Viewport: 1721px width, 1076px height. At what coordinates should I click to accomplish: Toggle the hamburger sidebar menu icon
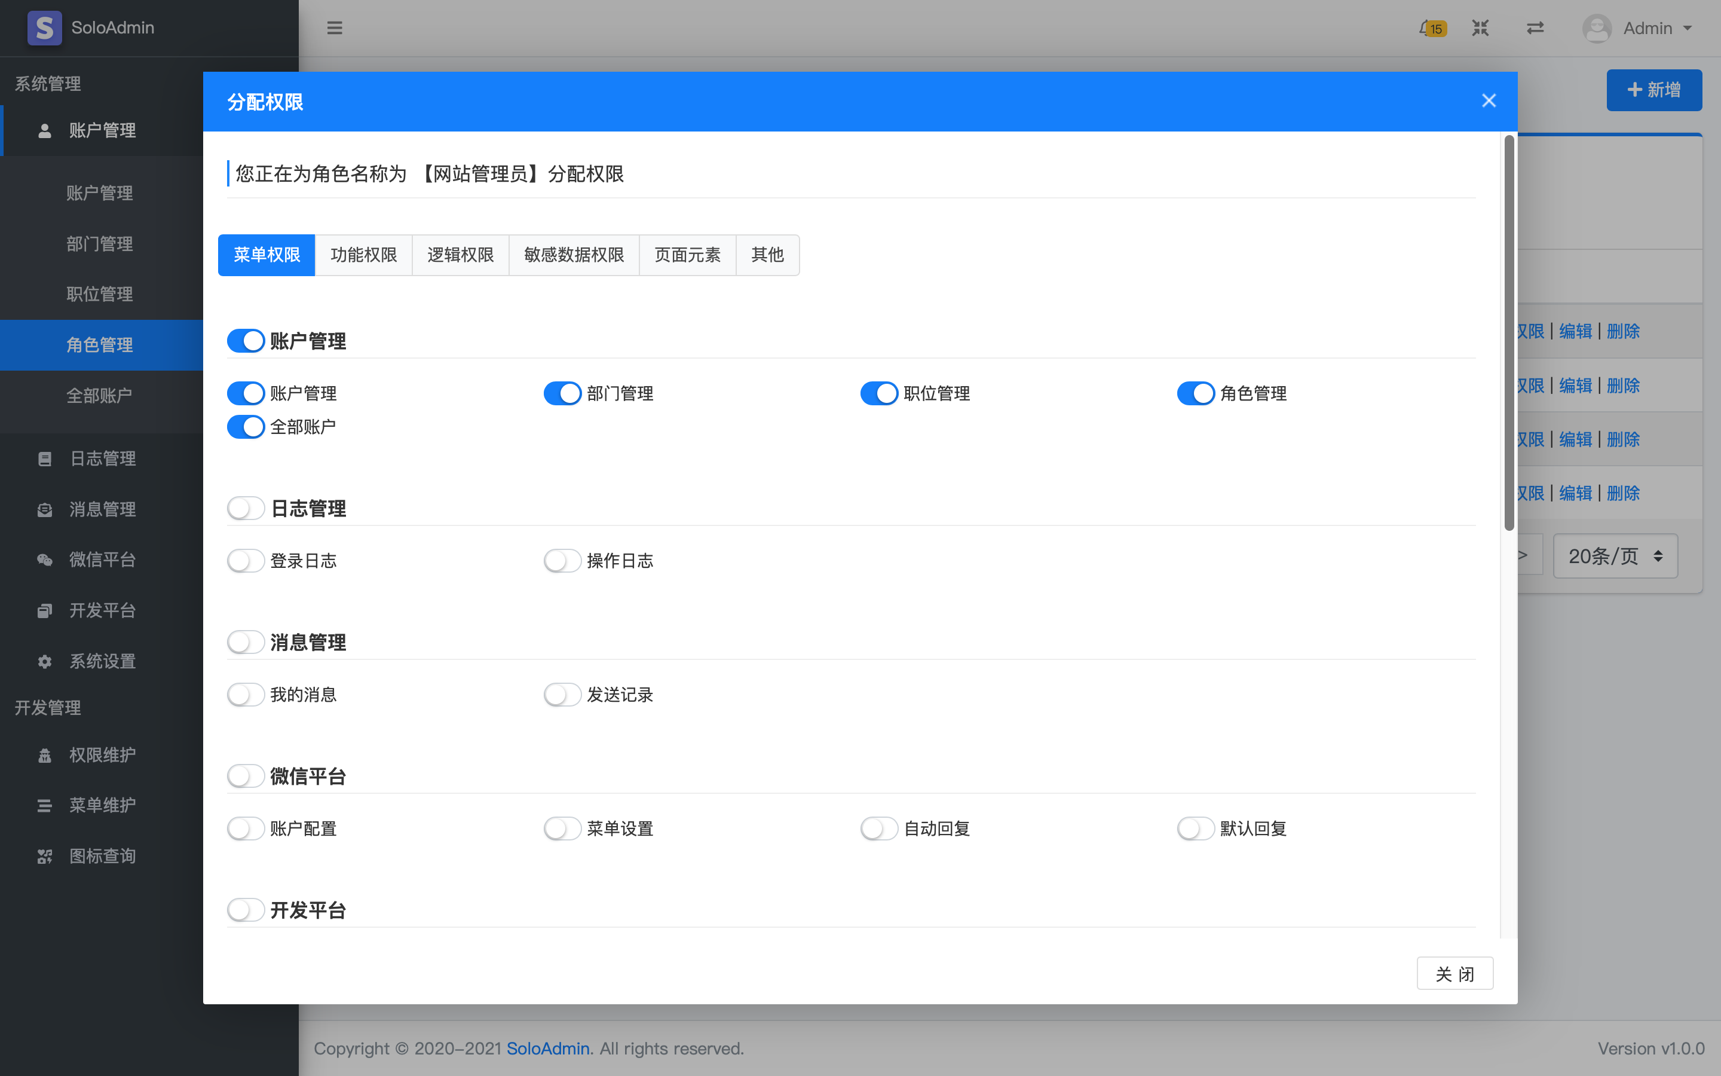(x=334, y=27)
